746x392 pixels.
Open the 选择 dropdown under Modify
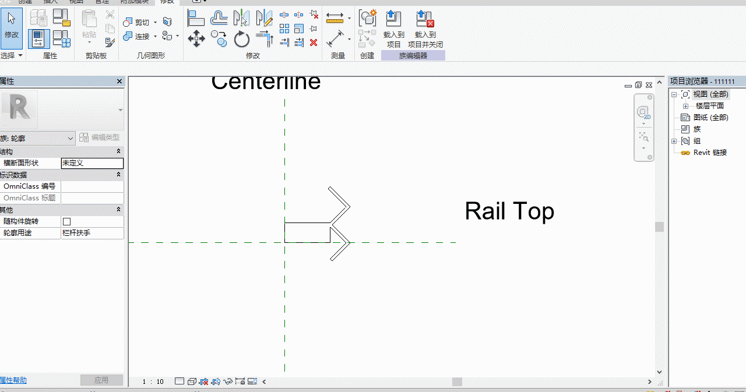12,55
